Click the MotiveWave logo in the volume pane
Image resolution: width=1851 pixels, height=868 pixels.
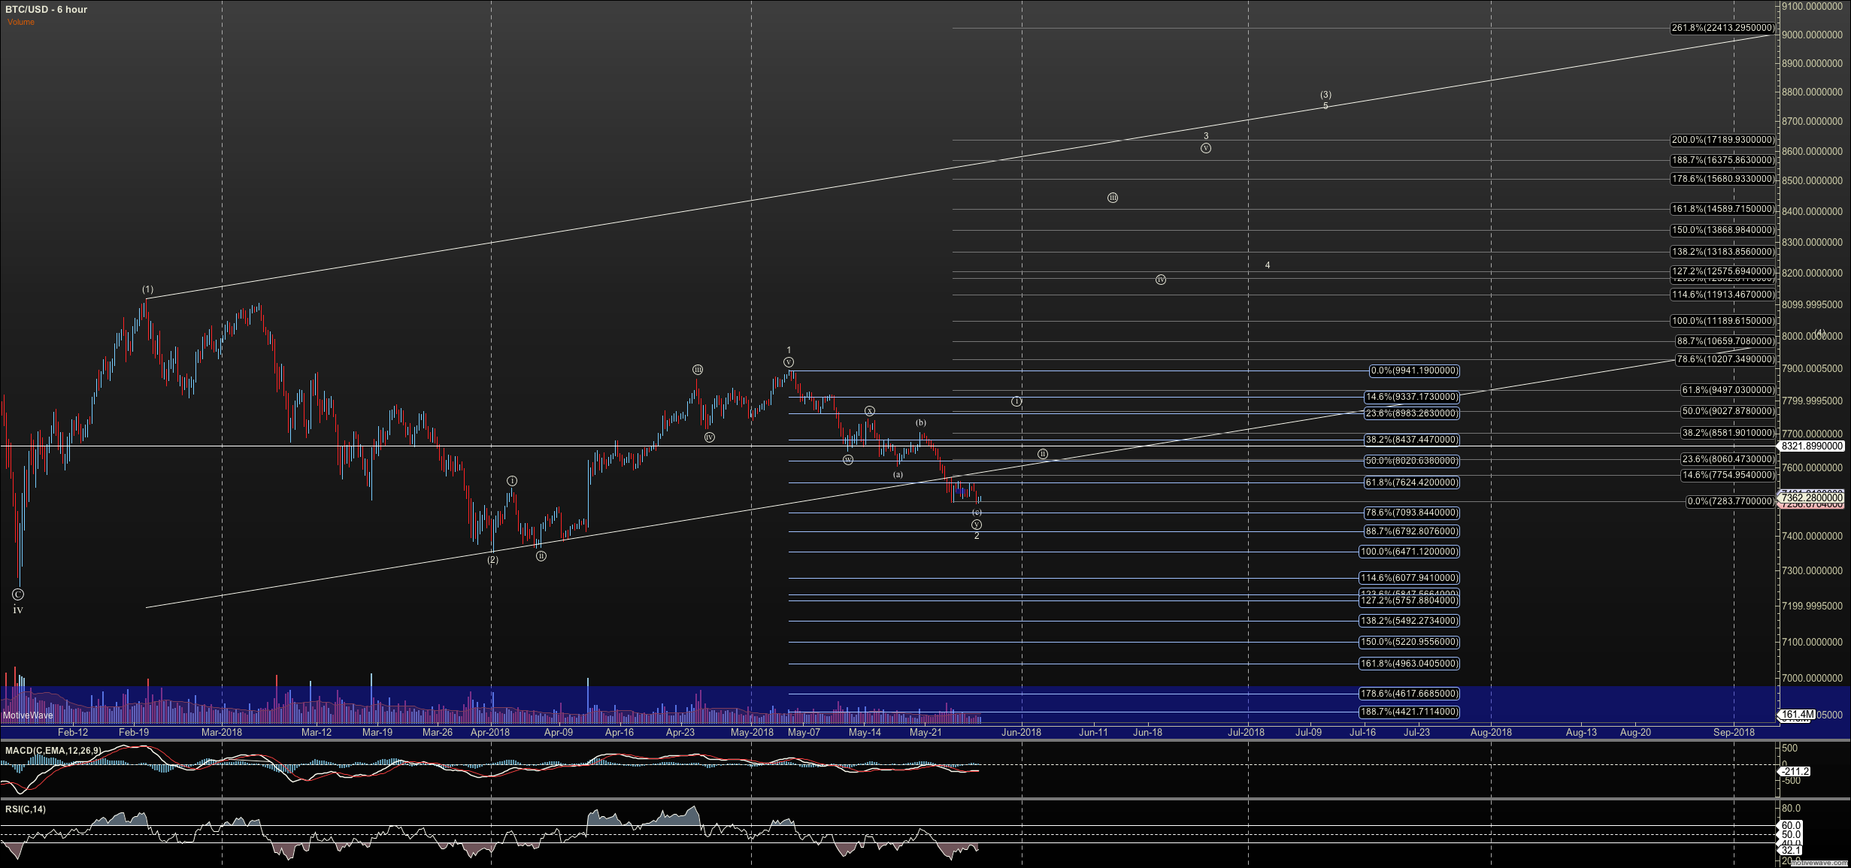pyautogui.click(x=28, y=715)
